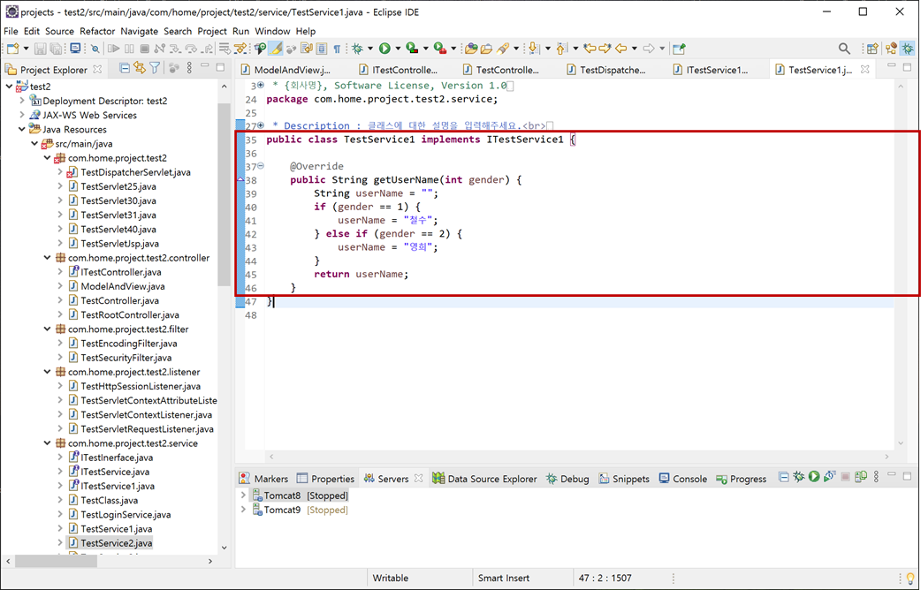The image size is (921, 590).
Task: Click the Save toolbar icon
Action: click(40, 49)
